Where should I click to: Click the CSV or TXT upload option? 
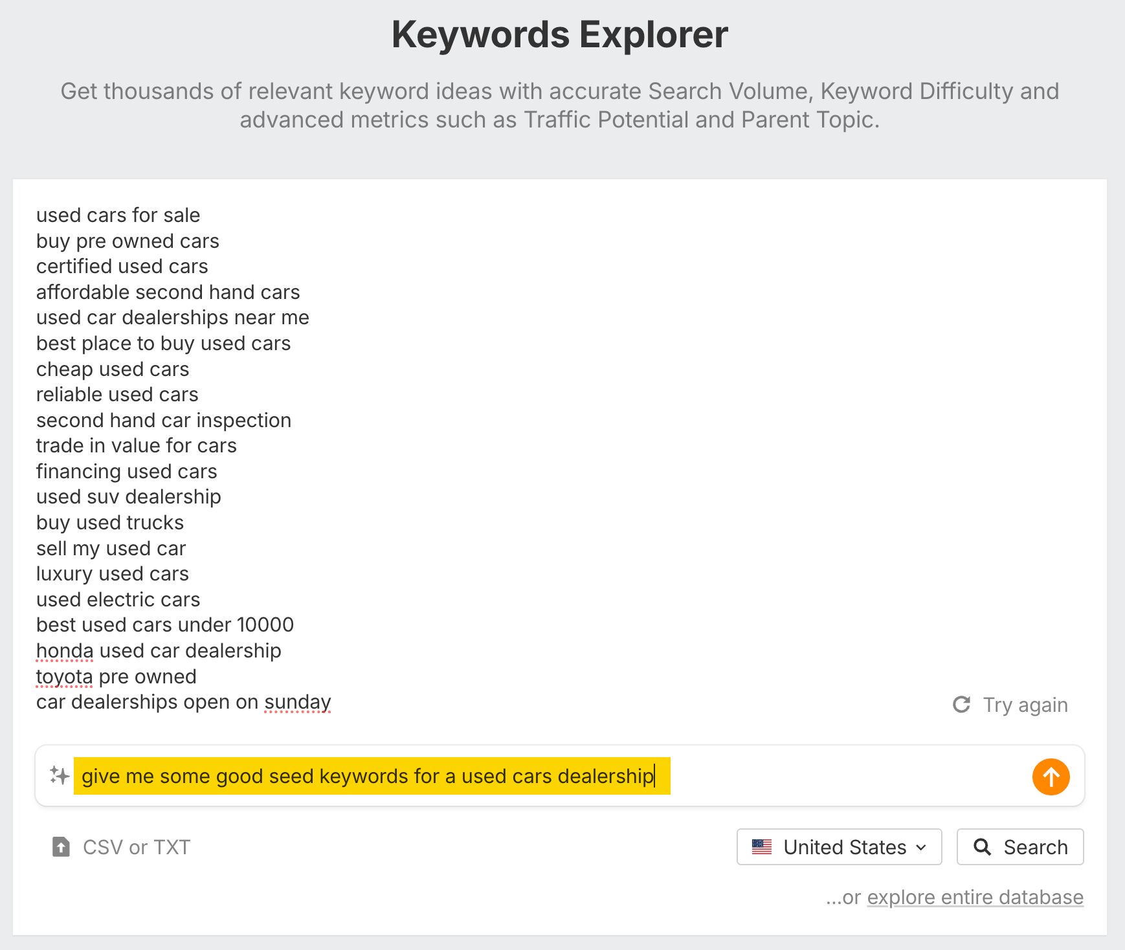(136, 846)
